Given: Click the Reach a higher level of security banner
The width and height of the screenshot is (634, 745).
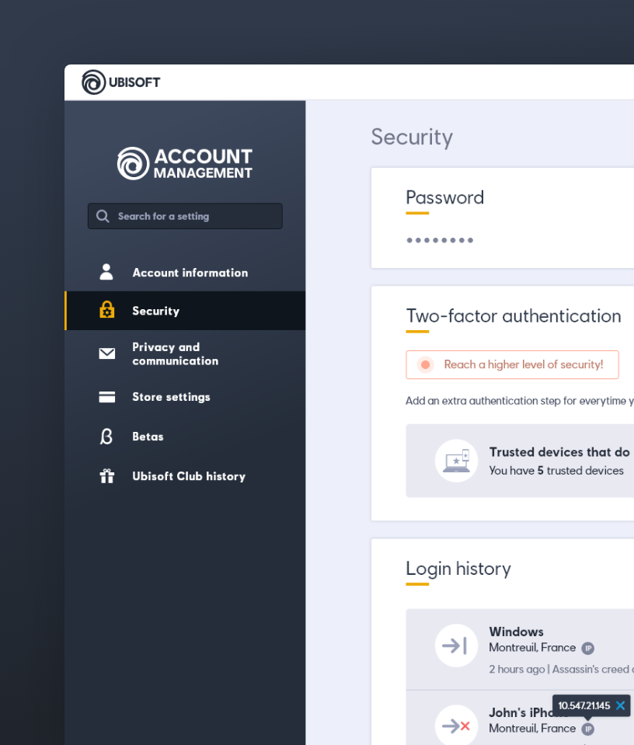Looking at the screenshot, I should pos(512,365).
